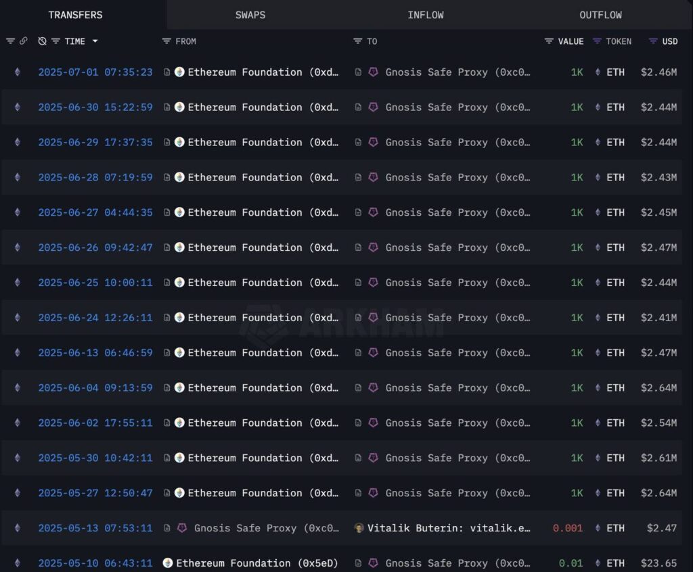Expand the TIME sort dropdown arrow
Viewport: 693px width, 572px height.
click(95, 41)
